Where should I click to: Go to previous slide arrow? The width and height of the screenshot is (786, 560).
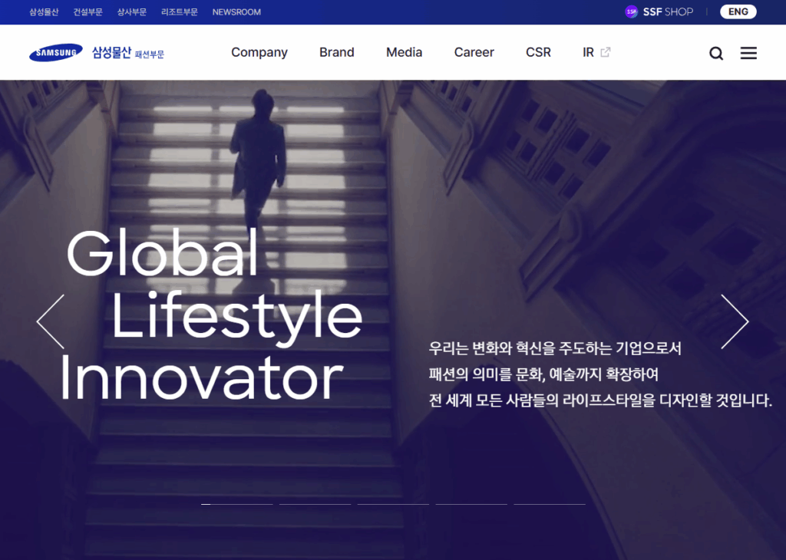pyautogui.click(x=51, y=321)
